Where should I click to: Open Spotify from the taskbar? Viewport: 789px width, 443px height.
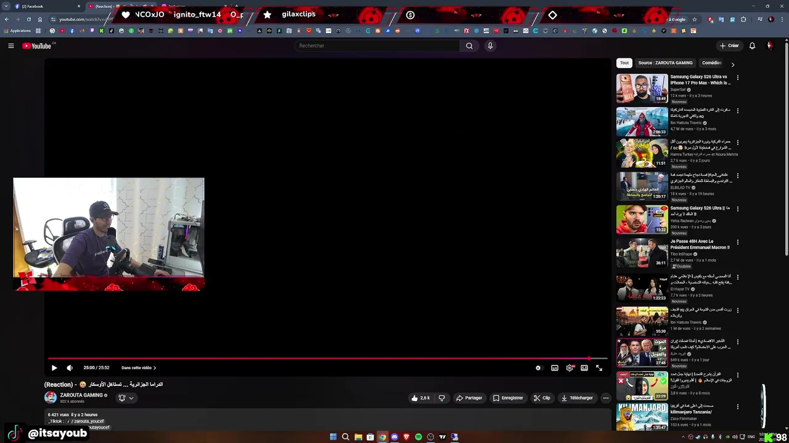[x=419, y=437]
